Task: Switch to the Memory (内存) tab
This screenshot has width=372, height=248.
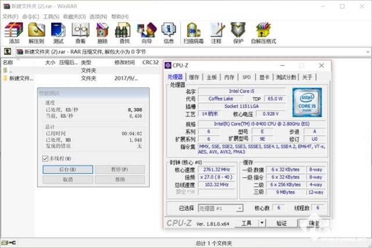Action: tap(229, 77)
